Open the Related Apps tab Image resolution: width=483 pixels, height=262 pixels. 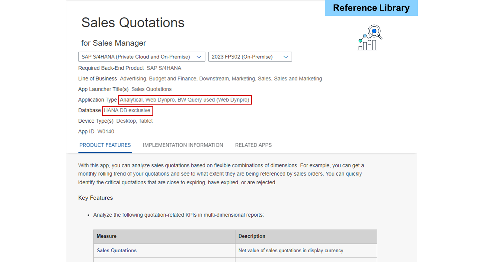pos(253,145)
